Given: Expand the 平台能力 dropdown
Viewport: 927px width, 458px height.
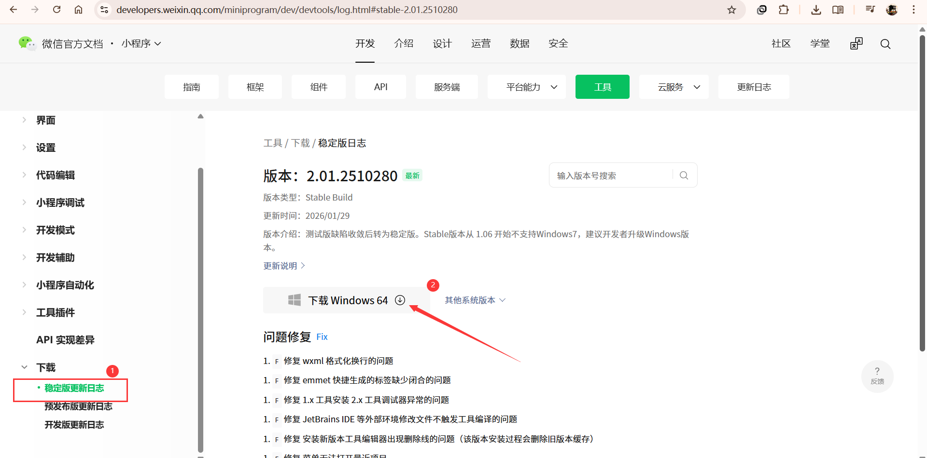Looking at the screenshot, I should pyautogui.click(x=527, y=87).
